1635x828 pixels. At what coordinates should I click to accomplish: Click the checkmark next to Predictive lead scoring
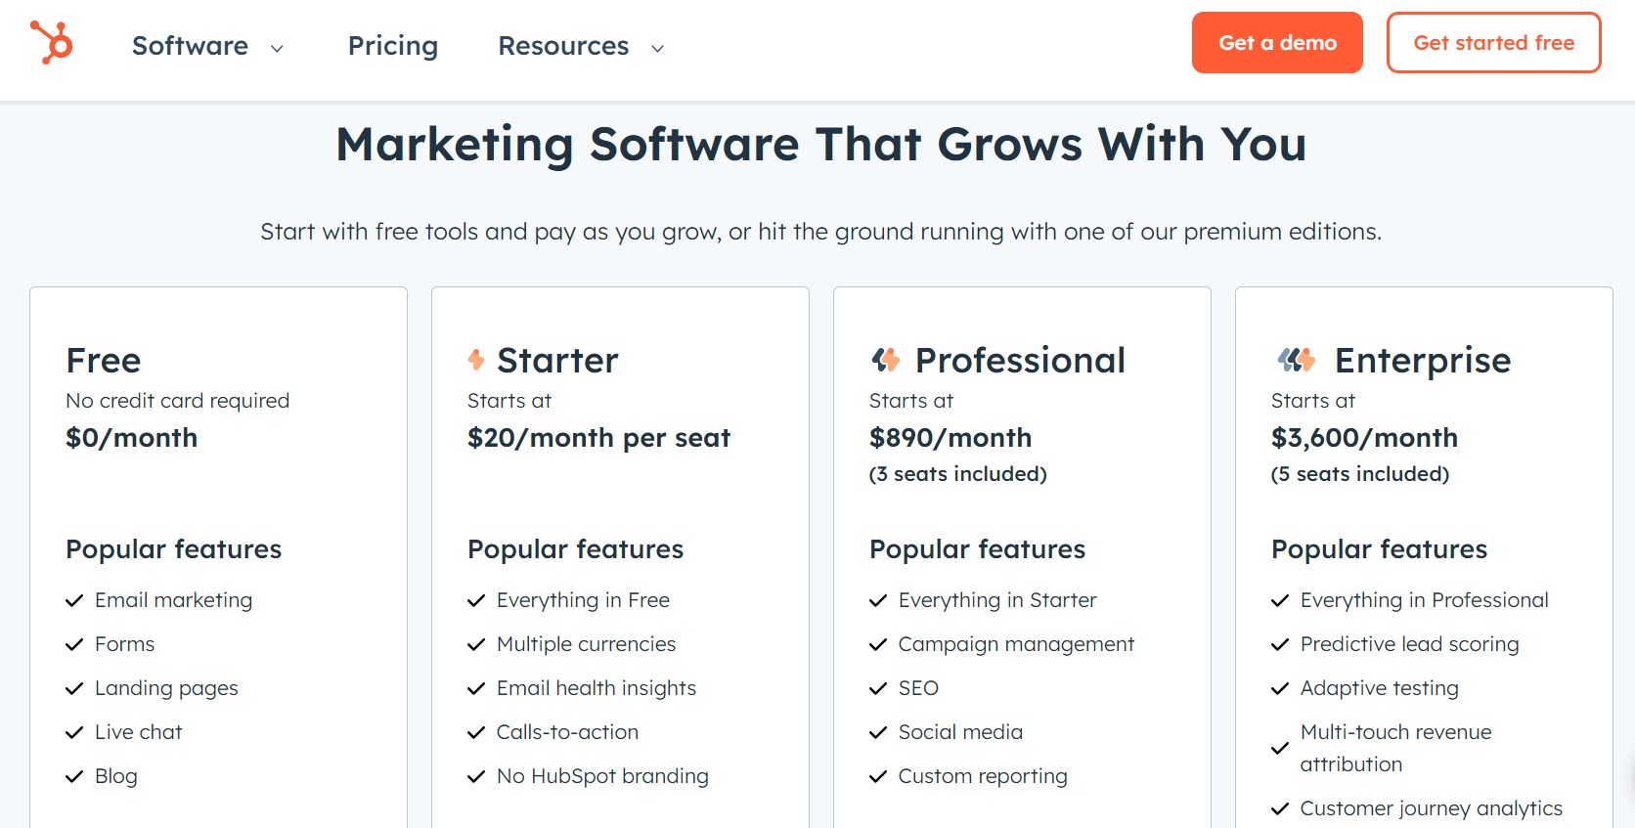[1280, 644]
